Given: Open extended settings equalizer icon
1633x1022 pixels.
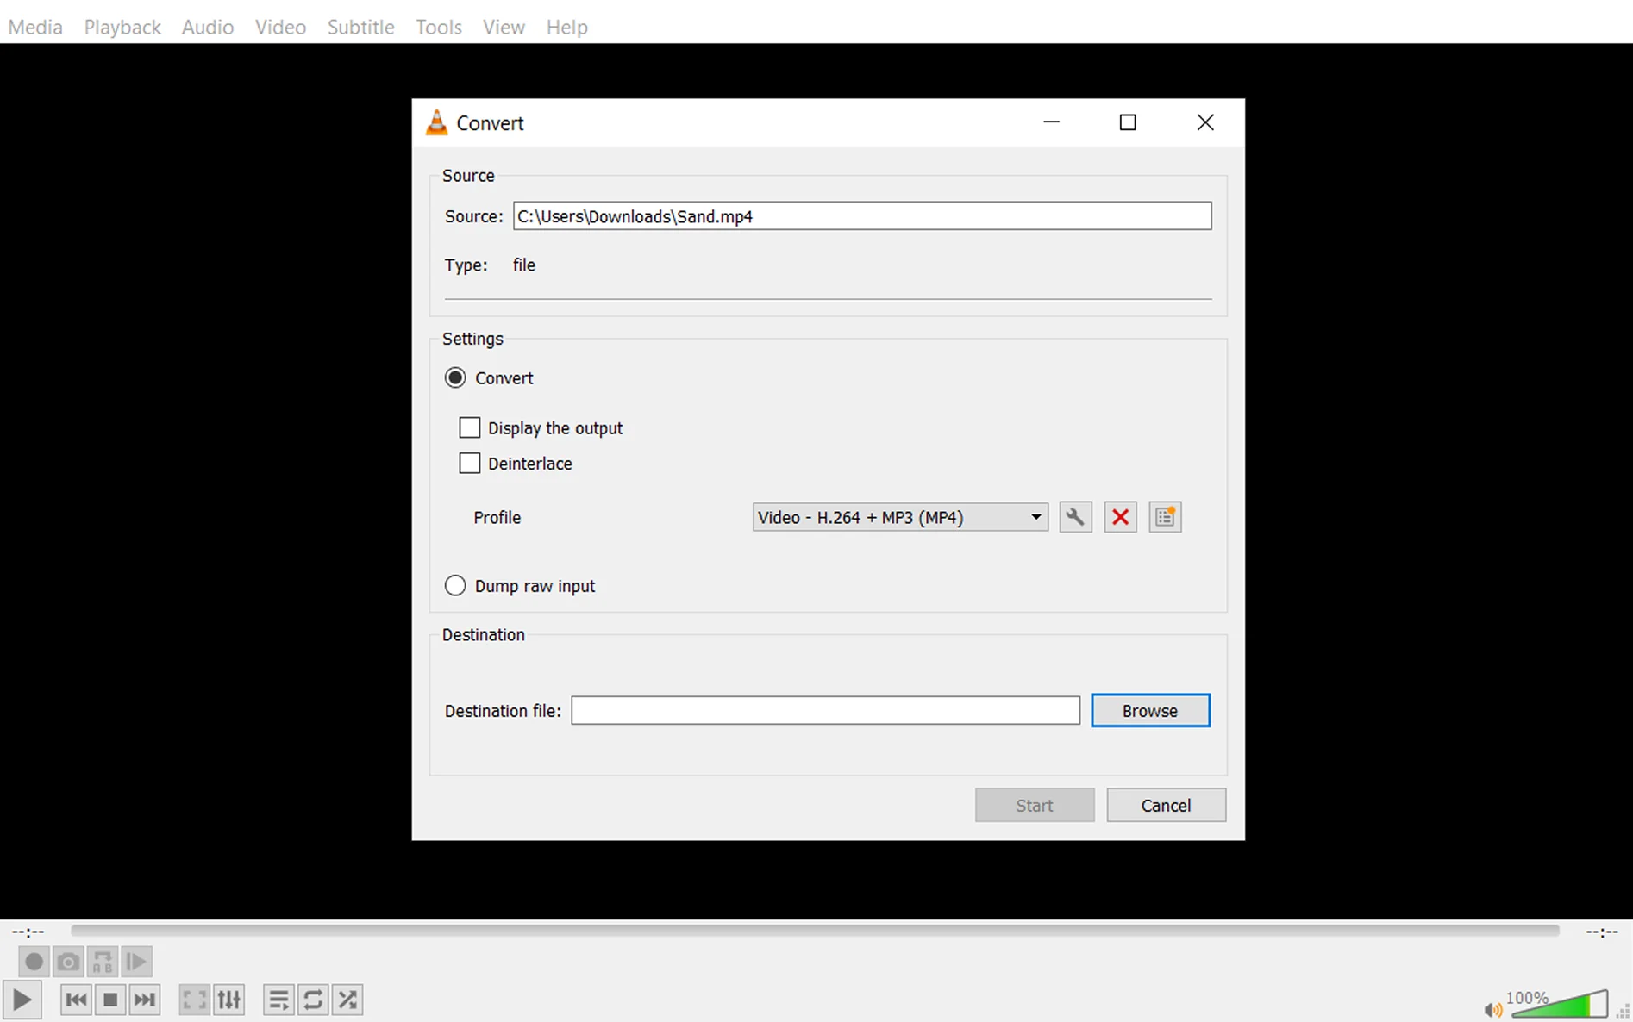Looking at the screenshot, I should click(229, 1000).
